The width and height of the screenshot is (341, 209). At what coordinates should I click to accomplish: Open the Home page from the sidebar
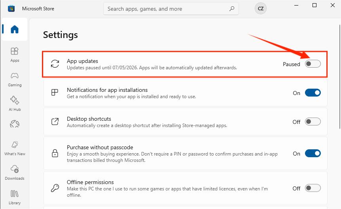click(15, 29)
